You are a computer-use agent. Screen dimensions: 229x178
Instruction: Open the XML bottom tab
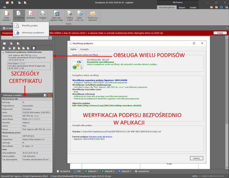tap(78, 171)
